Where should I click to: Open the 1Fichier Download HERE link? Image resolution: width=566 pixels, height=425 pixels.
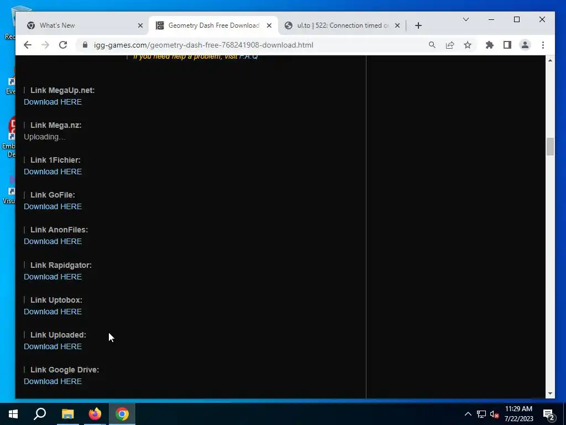point(53,172)
